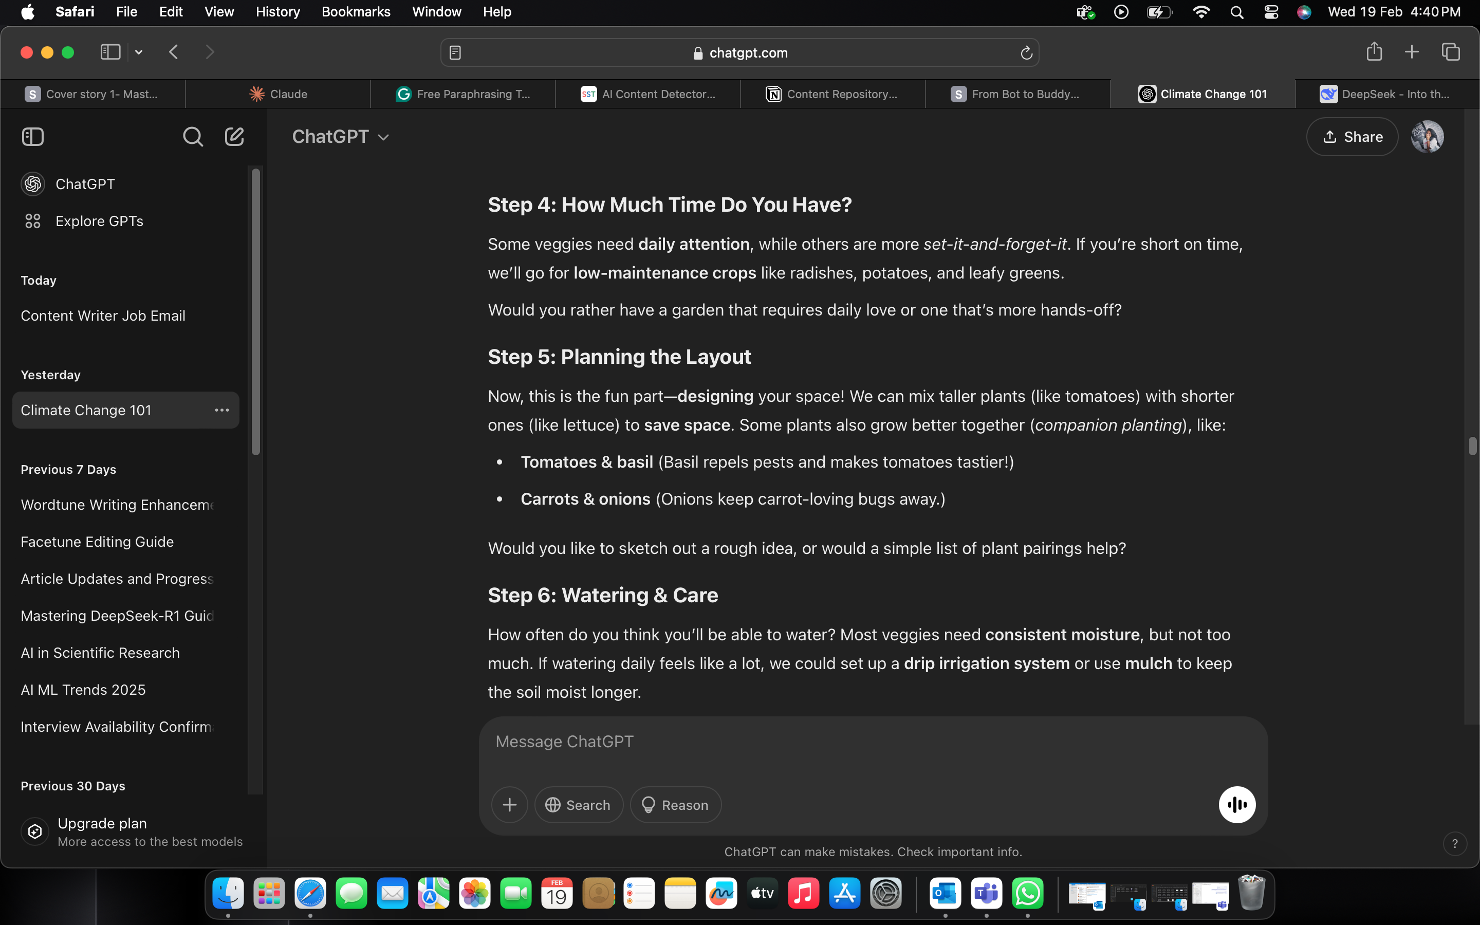Open WhatsApp from the Dock
Image resolution: width=1480 pixels, height=925 pixels.
pyautogui.click(x=1027, y=893)
